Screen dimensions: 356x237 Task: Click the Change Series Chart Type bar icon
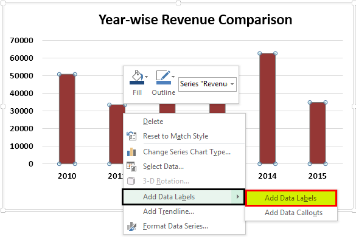click(x=131, y=152)
